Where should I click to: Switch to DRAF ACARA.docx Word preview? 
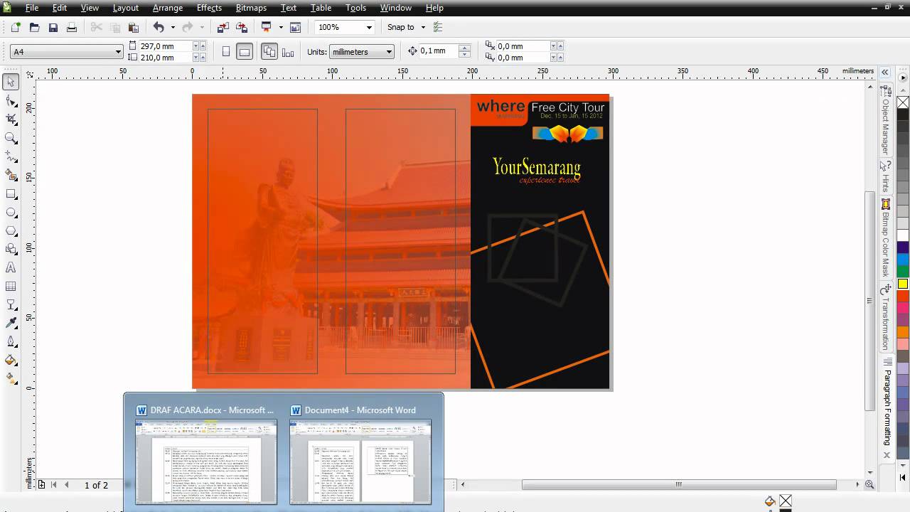pos(205,454)
